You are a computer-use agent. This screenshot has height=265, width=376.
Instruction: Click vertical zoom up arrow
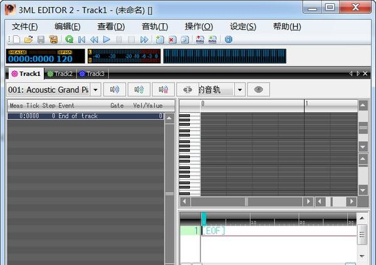click(363, 159)
